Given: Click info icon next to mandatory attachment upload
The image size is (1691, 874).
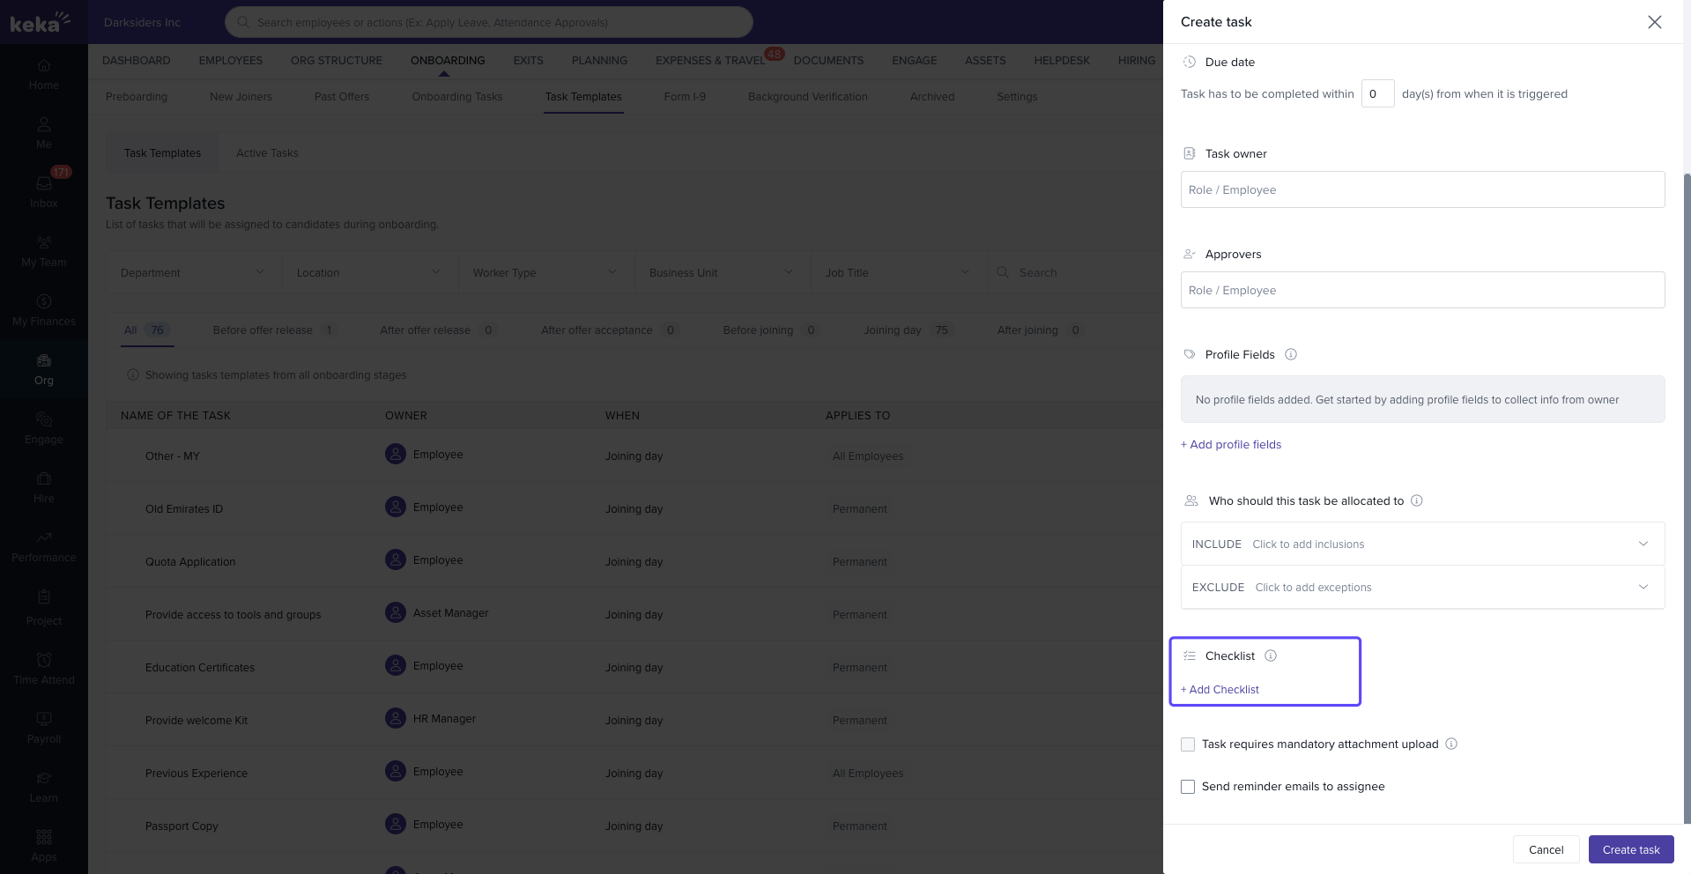Looking at the screenshot, I should click(1450, 744).
